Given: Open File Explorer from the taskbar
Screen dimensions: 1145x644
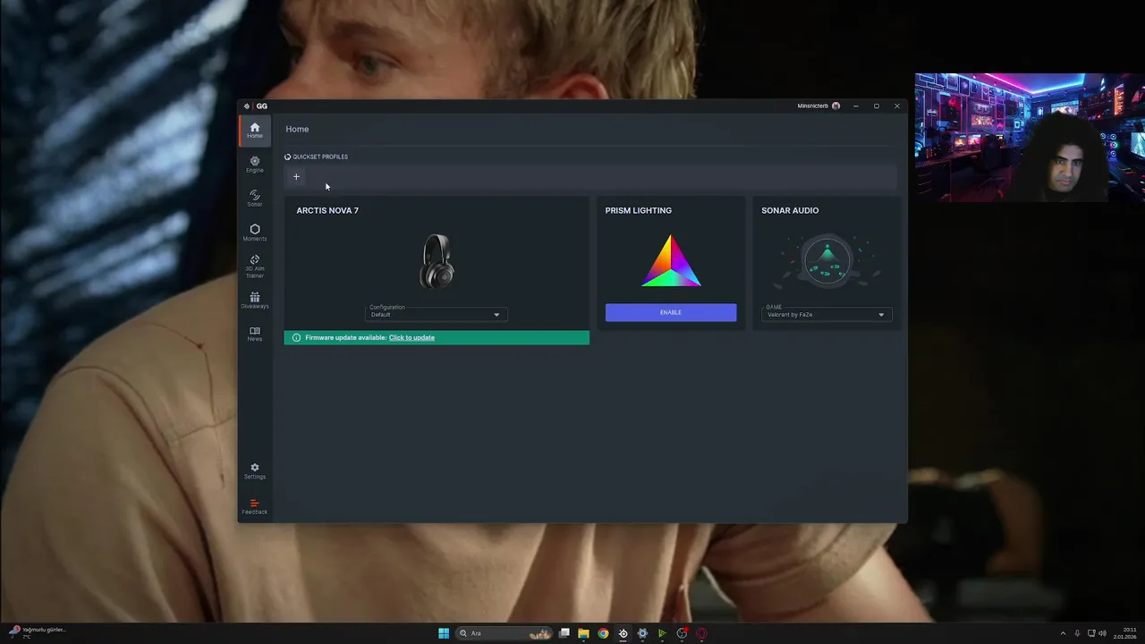Looking at the screenshot, I should click(x=583, y=633).
